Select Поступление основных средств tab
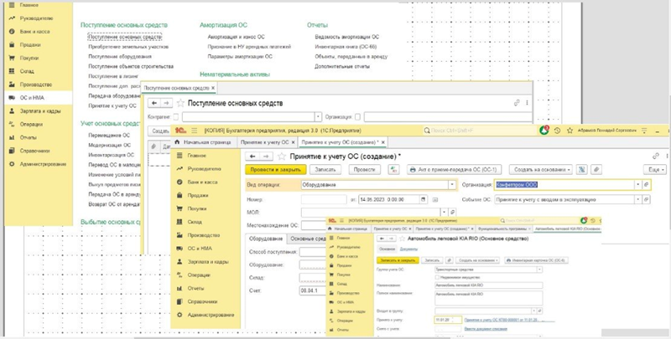The height and width of the screenshot is (339, 671). point(176,88)
